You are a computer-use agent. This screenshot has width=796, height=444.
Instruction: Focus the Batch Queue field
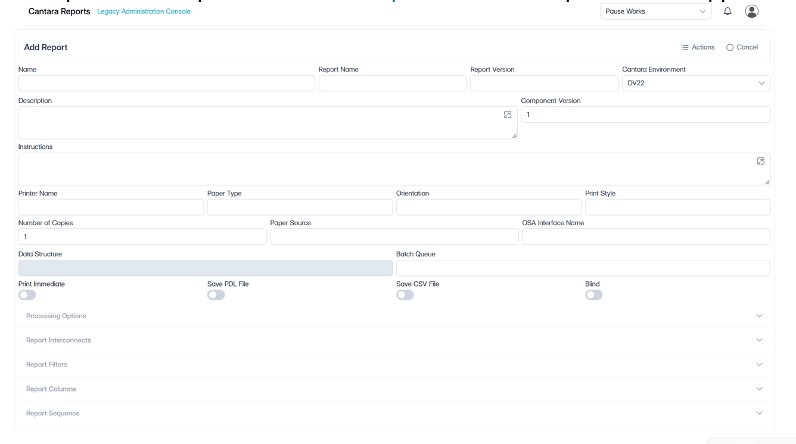[x=583, y=268]
